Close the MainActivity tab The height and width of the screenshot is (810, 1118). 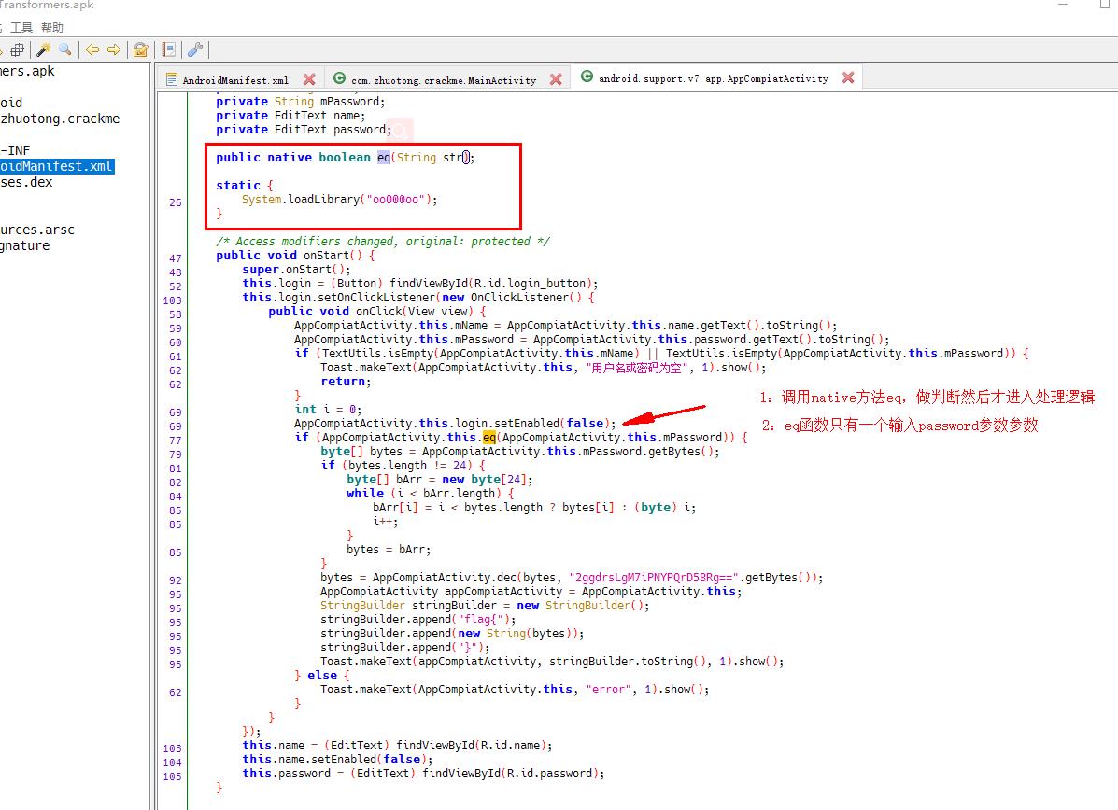[556, 79]
